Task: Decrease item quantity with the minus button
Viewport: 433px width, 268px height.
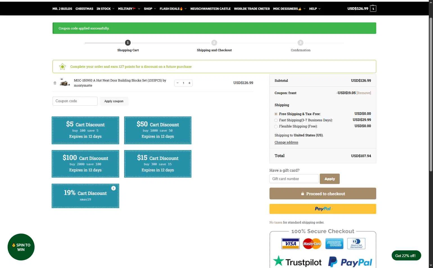Action: pos(178,83)
